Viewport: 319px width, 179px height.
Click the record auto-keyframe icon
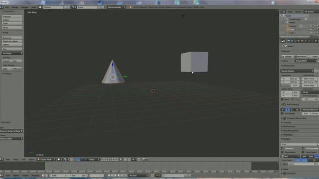[153, 176]
